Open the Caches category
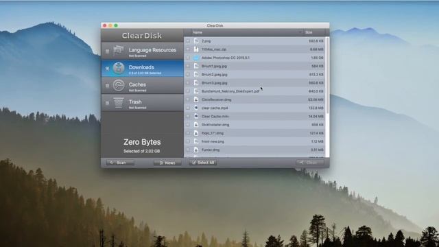Viewport: 439px width, 247px height. click(142, 86)
